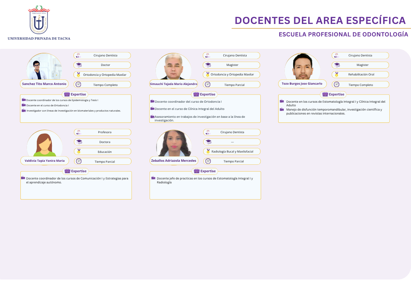The width and height of the screenshot is (411, 290).
Task: Click Escuela Profesional de Odontología subtitle
Action: (x=343, y=34)
